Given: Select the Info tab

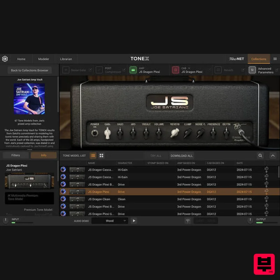Looking at the screenshot, I should [43, 155].
